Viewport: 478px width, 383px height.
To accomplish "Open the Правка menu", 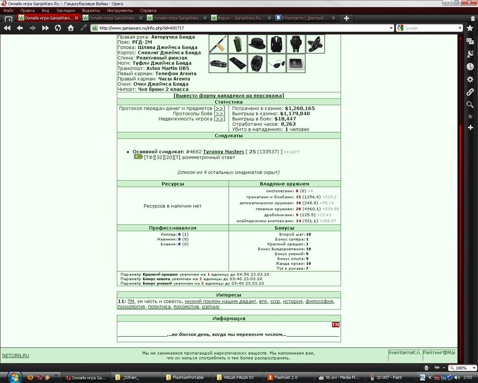I will tap(27, 10).
